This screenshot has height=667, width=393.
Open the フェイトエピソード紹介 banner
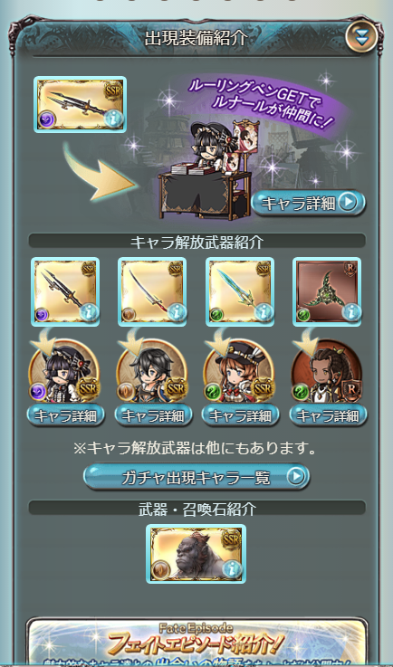196,643
